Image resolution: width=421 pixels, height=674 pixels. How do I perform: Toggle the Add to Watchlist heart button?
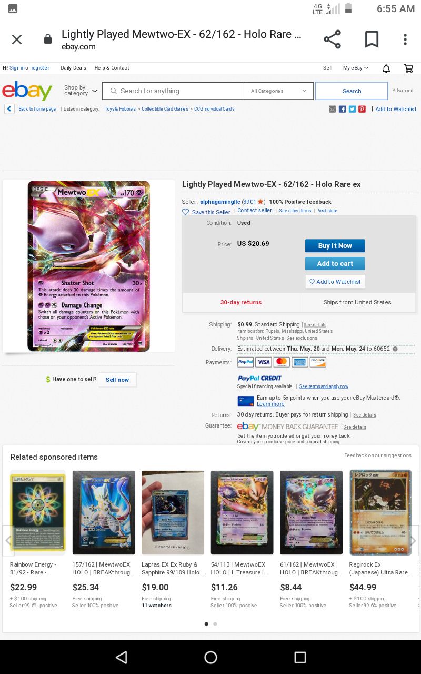pyautogui.click(x=335, y=282)
